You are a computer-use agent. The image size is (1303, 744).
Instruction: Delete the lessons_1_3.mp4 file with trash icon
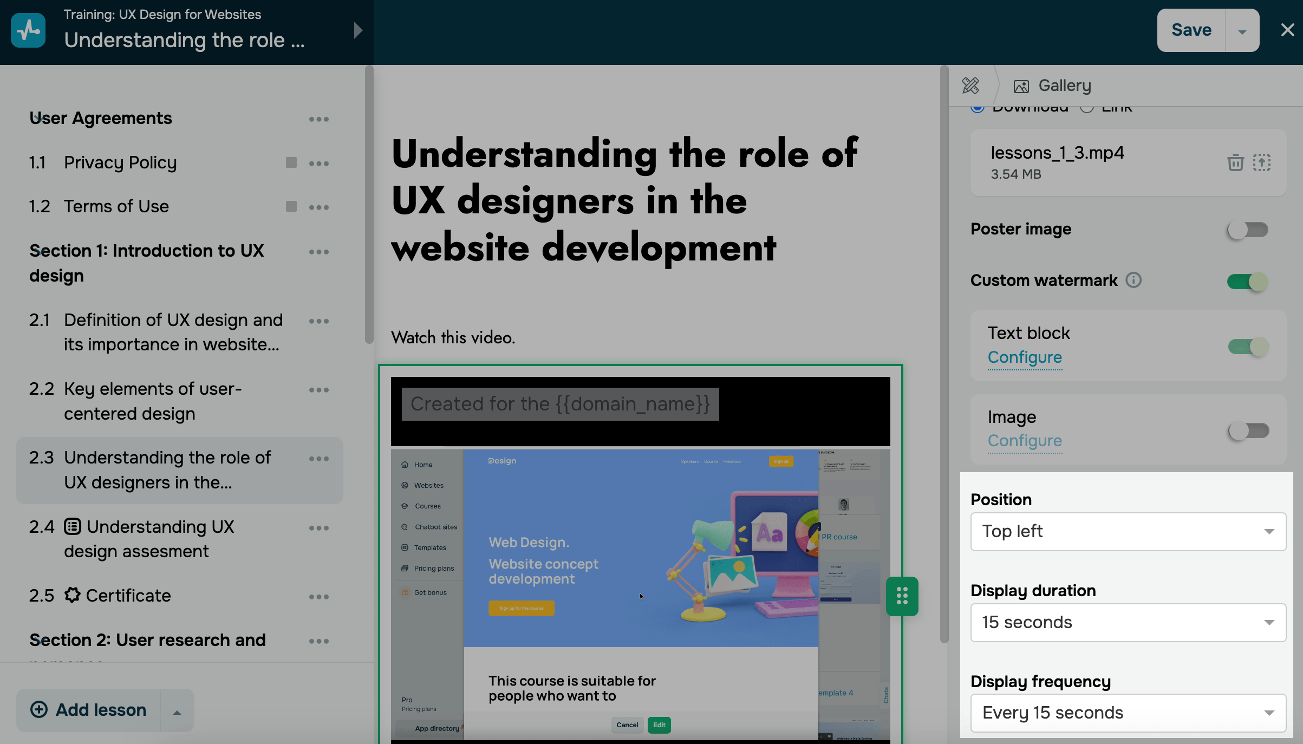(1235, 162)
